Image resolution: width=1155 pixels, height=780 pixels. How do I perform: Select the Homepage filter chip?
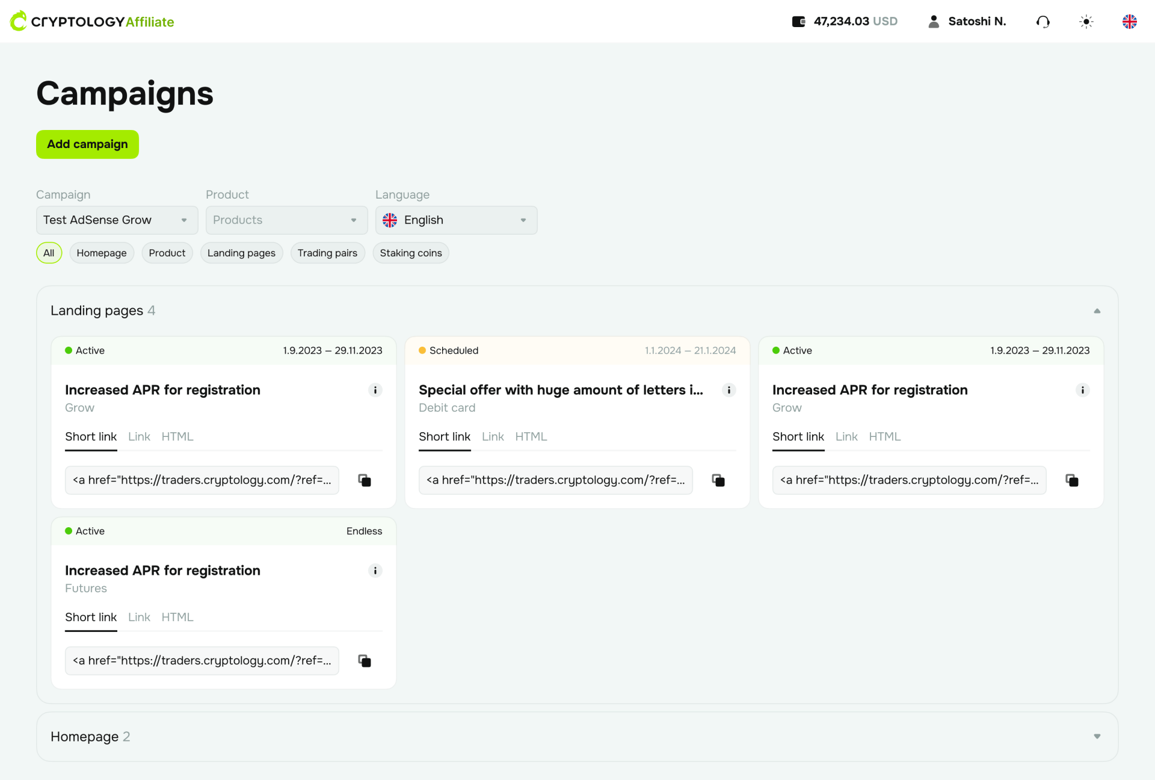[x=102, y=253]
